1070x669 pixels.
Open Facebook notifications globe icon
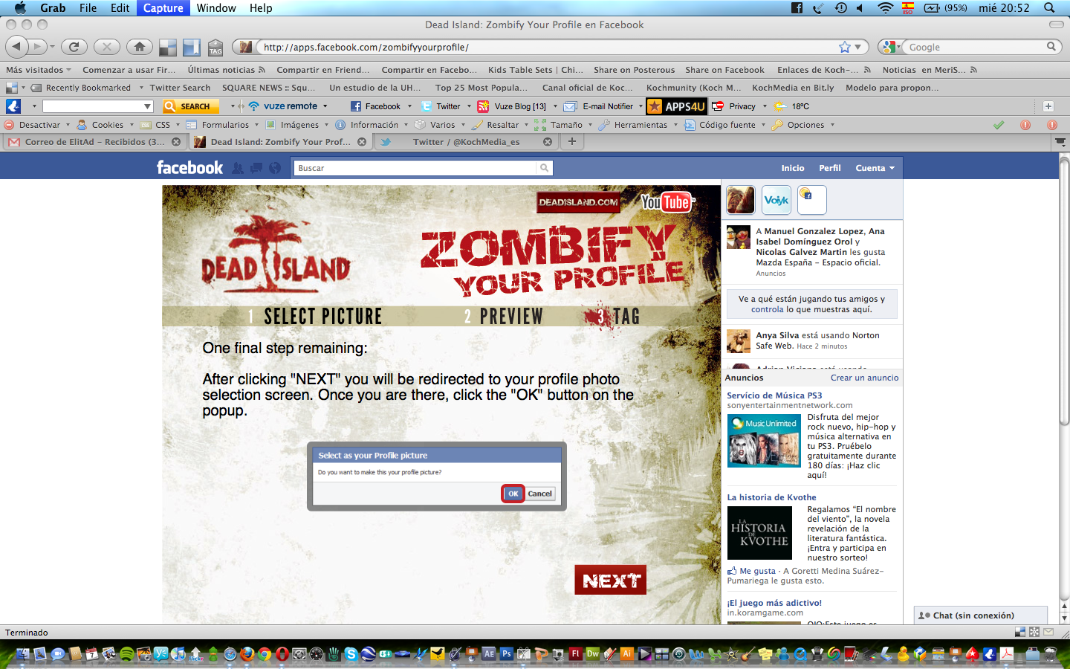275,168
